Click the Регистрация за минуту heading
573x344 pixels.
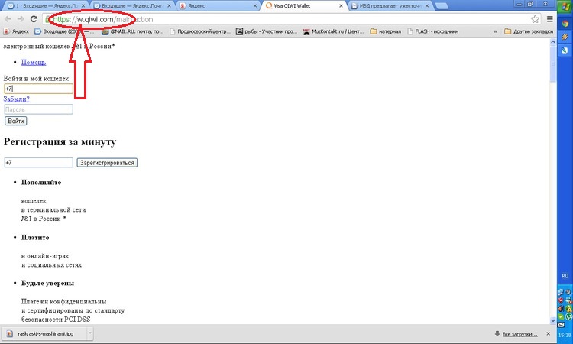60,142
